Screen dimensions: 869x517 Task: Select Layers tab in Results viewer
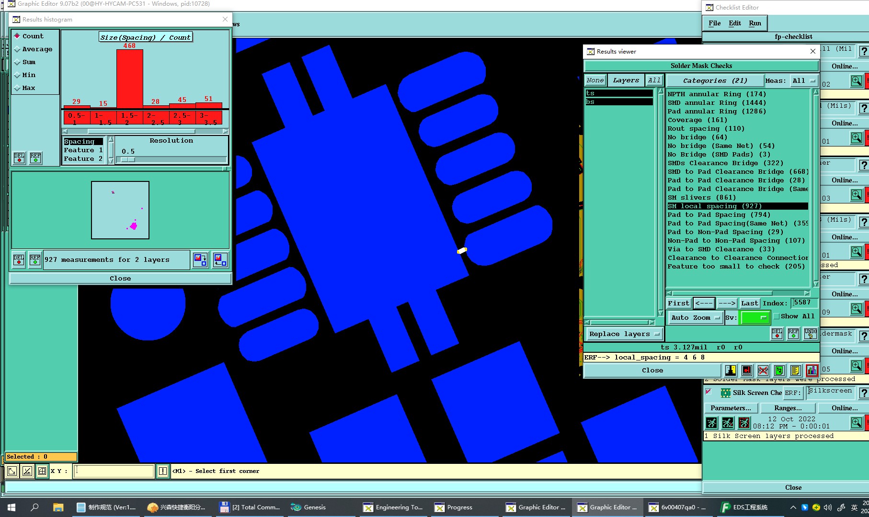point(626,80)
